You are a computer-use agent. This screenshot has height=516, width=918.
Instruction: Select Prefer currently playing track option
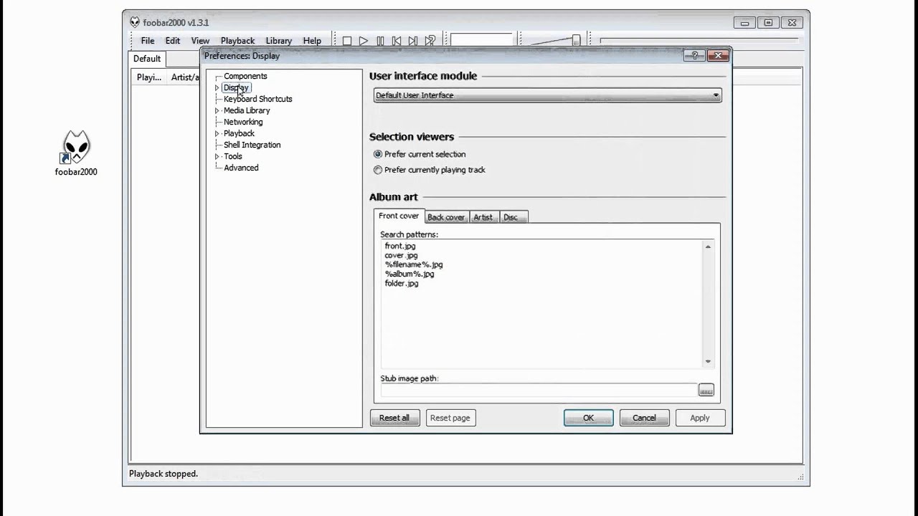coord(378,170)
